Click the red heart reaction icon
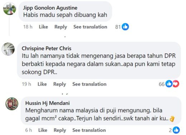 [176, 84]
